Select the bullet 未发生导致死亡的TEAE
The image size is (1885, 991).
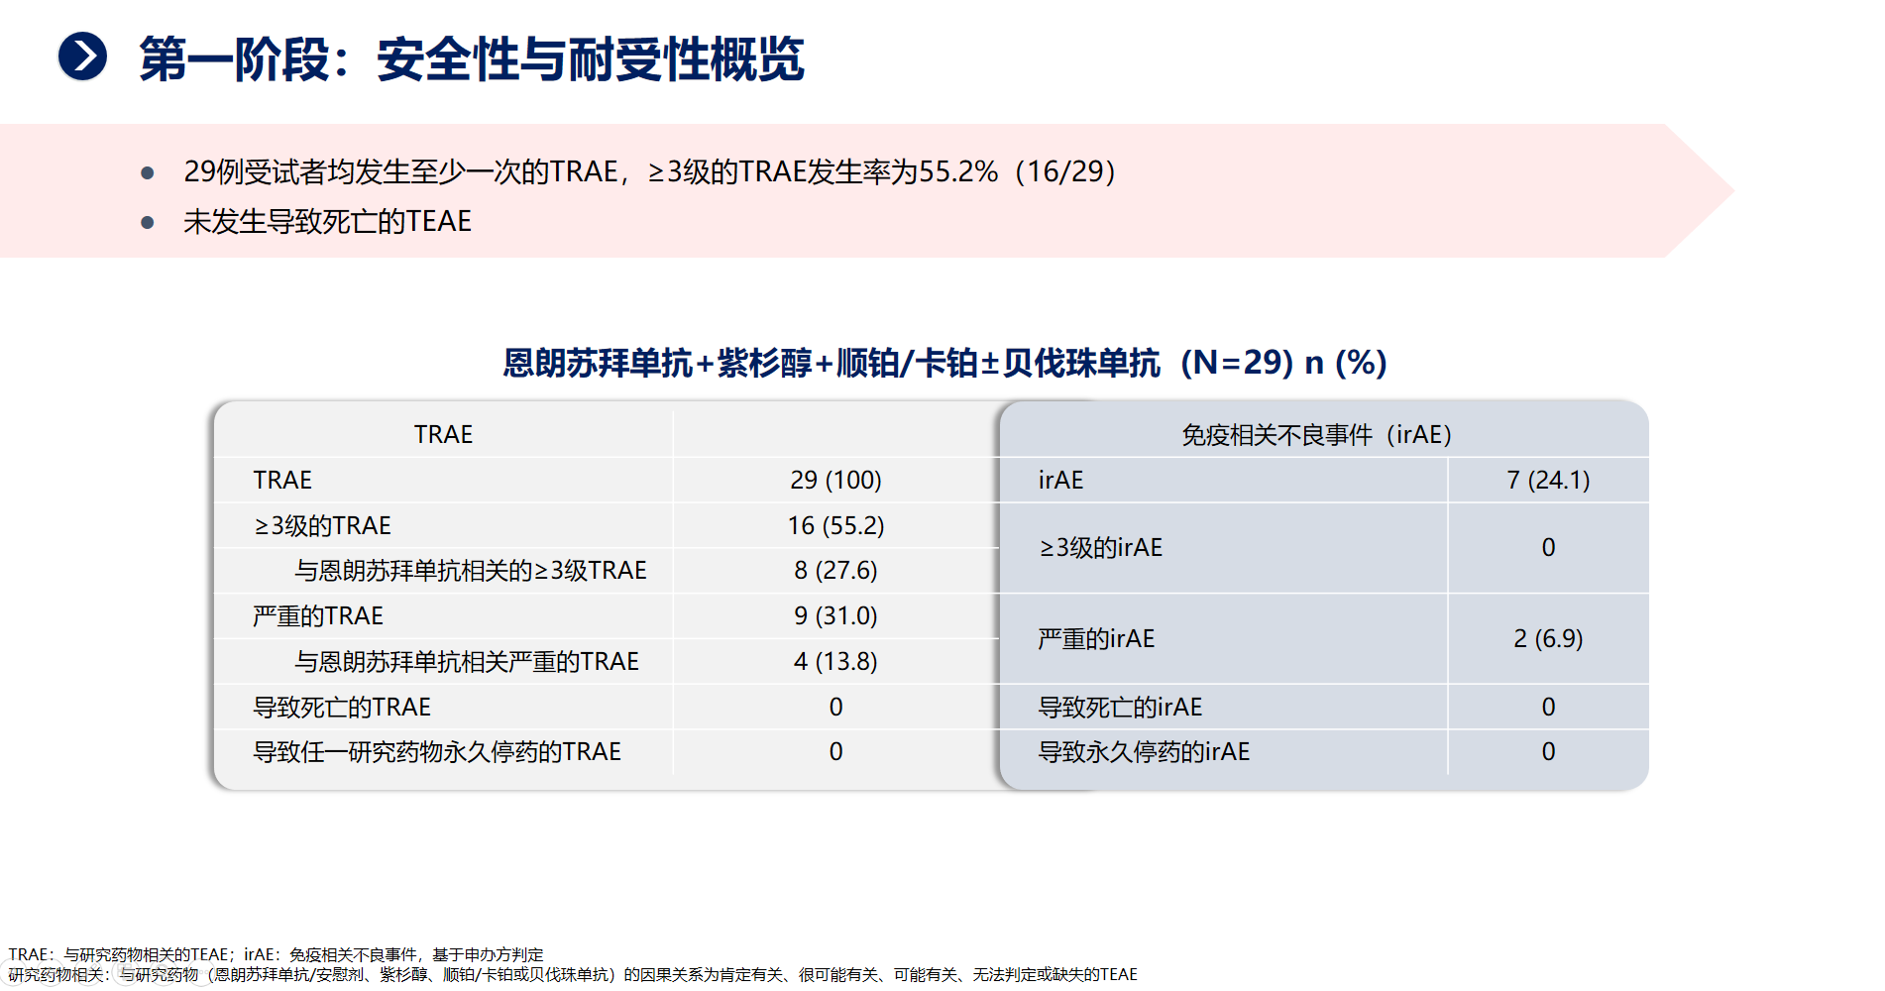pos(327,221)
